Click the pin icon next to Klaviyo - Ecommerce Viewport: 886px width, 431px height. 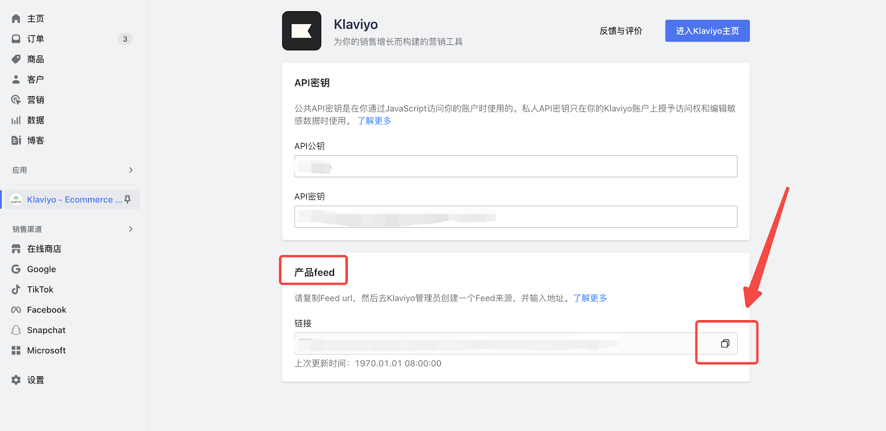[128, 199]
